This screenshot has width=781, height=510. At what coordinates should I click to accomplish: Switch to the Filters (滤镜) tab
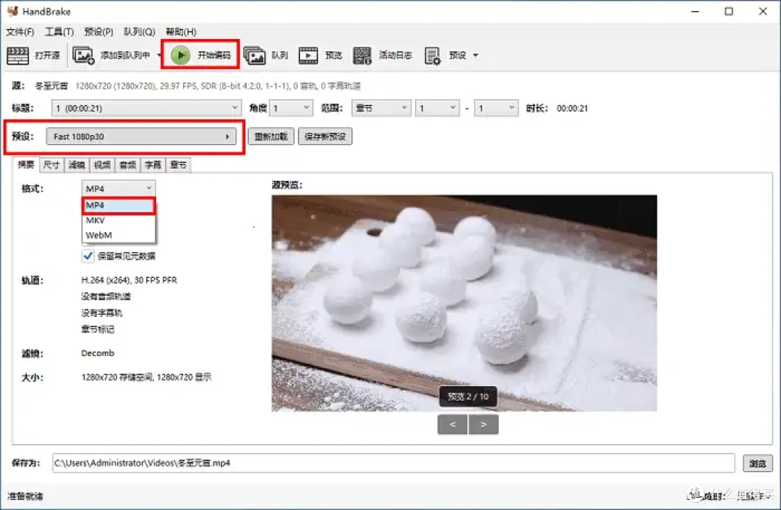point(77,165)
